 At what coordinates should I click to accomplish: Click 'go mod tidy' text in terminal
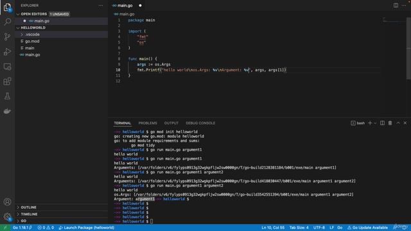(143, 145)
